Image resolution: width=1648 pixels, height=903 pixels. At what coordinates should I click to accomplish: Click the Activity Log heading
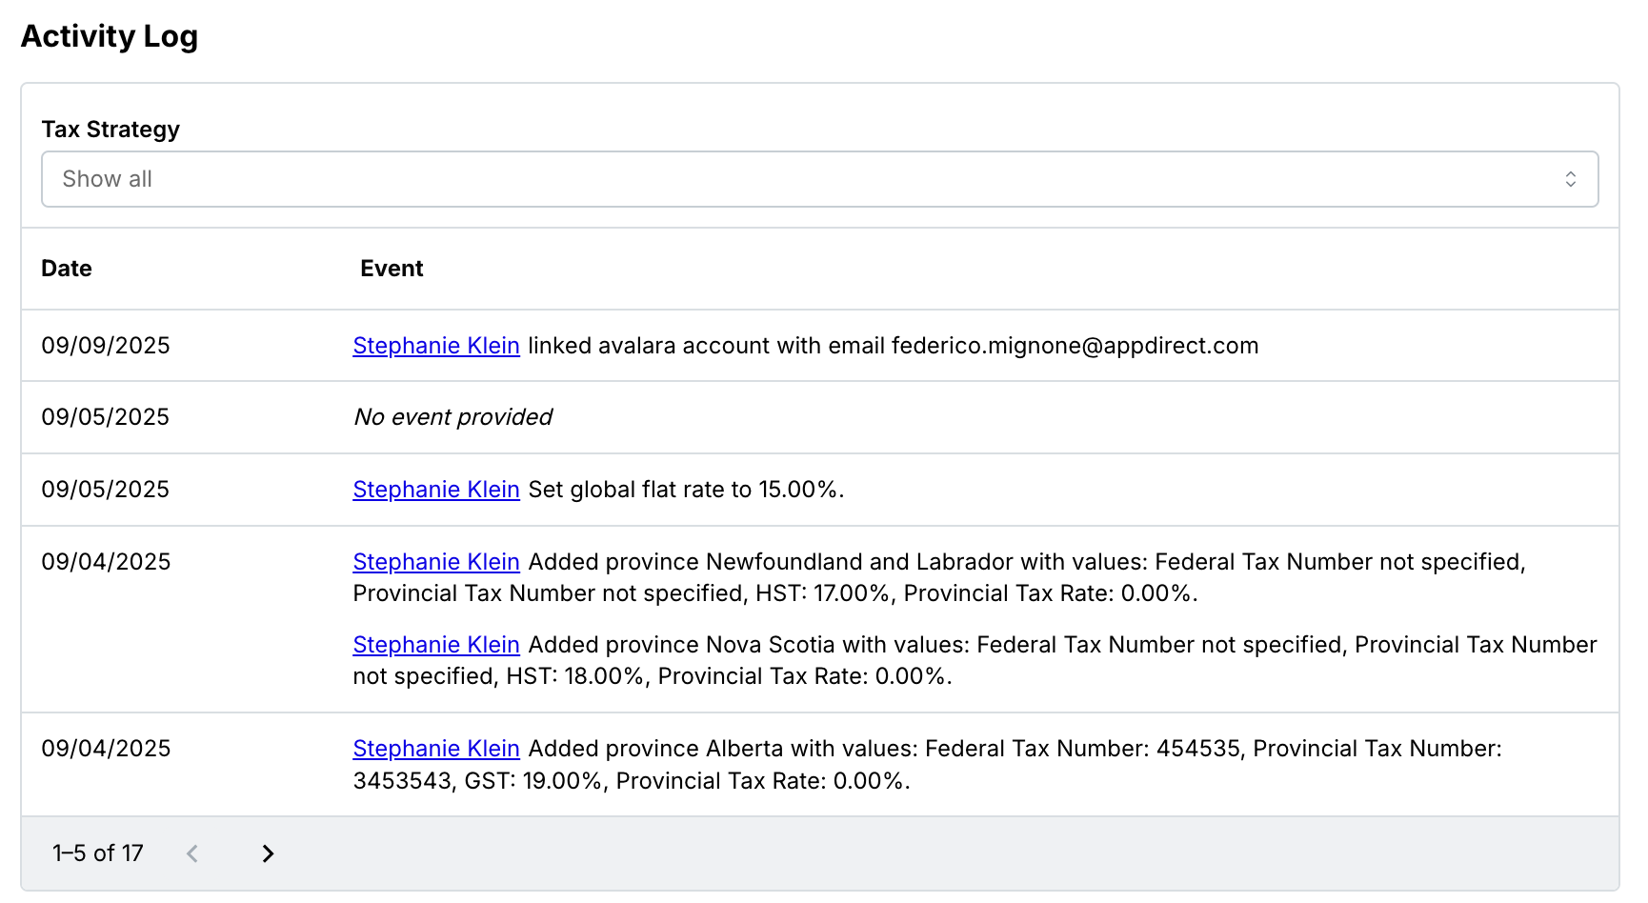[110, 36]
